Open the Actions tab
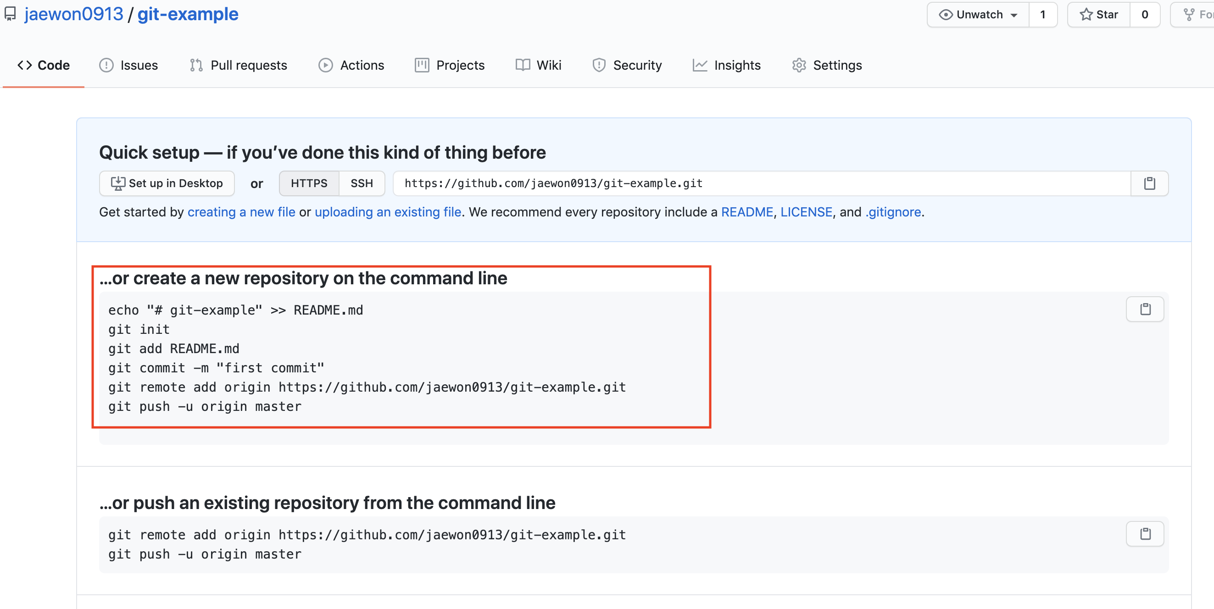This screenshot has height=609, width=1214. 351,65
